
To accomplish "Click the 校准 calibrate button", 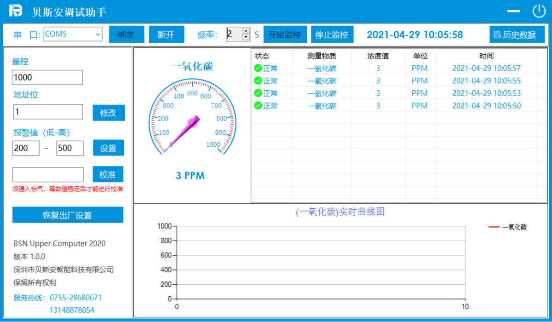I will click(x=108, y=175).
